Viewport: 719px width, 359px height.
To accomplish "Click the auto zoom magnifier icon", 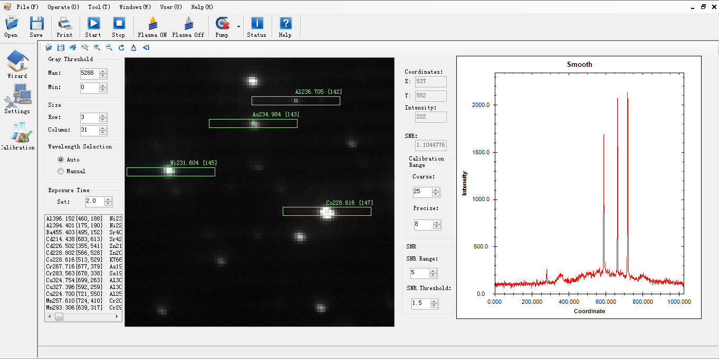I will (x=85, y=47).
